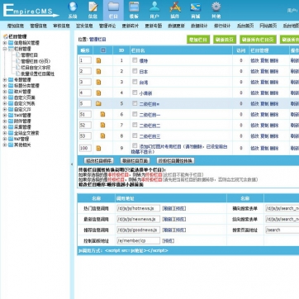Click folder icon beside 专题管理 in tree
The width and height of the screenshot is (299, 299).
pos(11,80)
